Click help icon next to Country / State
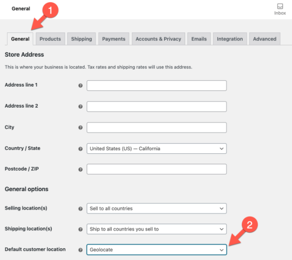Image resolution: width=292 pixels, height=260 pixels. coord(80,149)
